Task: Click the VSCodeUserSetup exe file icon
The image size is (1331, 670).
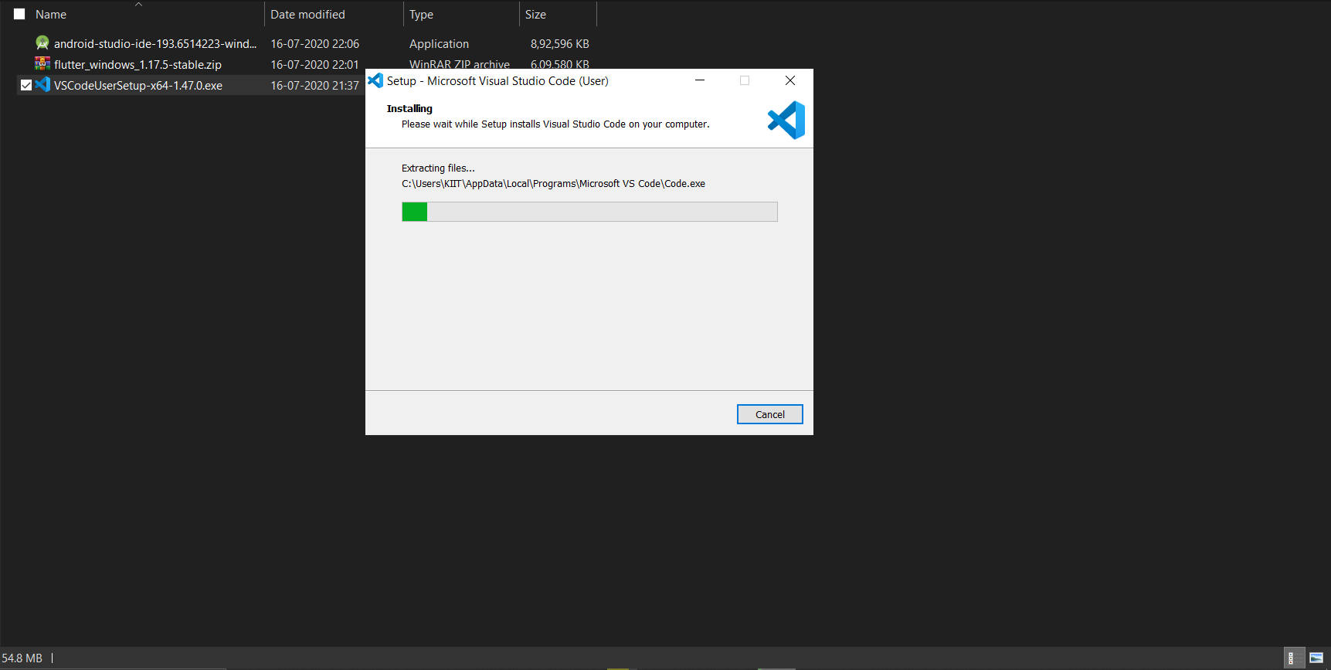Action: (42, 85)
